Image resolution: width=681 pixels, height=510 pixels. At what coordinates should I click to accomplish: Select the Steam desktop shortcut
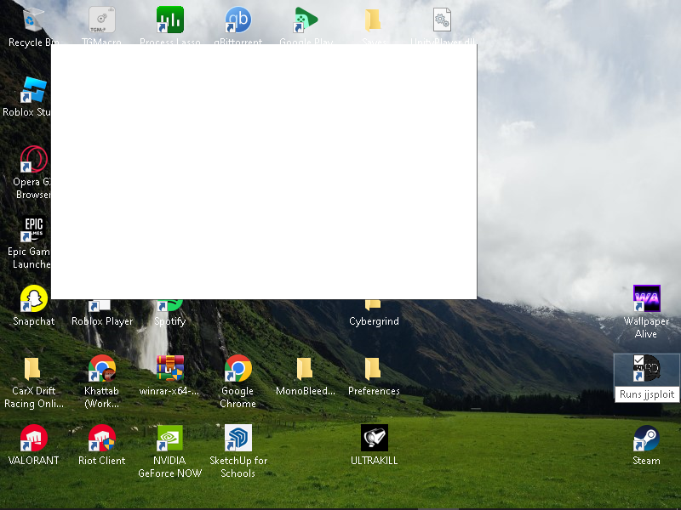(646, 438)
